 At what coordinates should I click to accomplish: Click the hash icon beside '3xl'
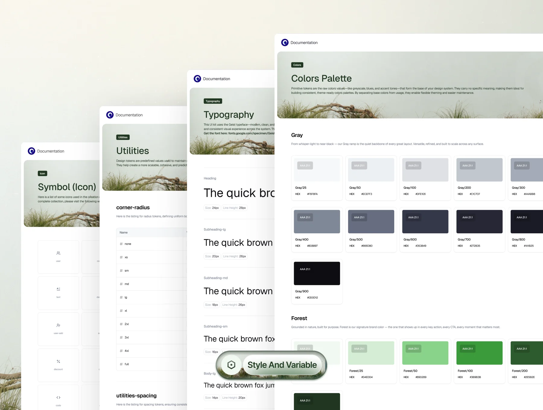121,337
